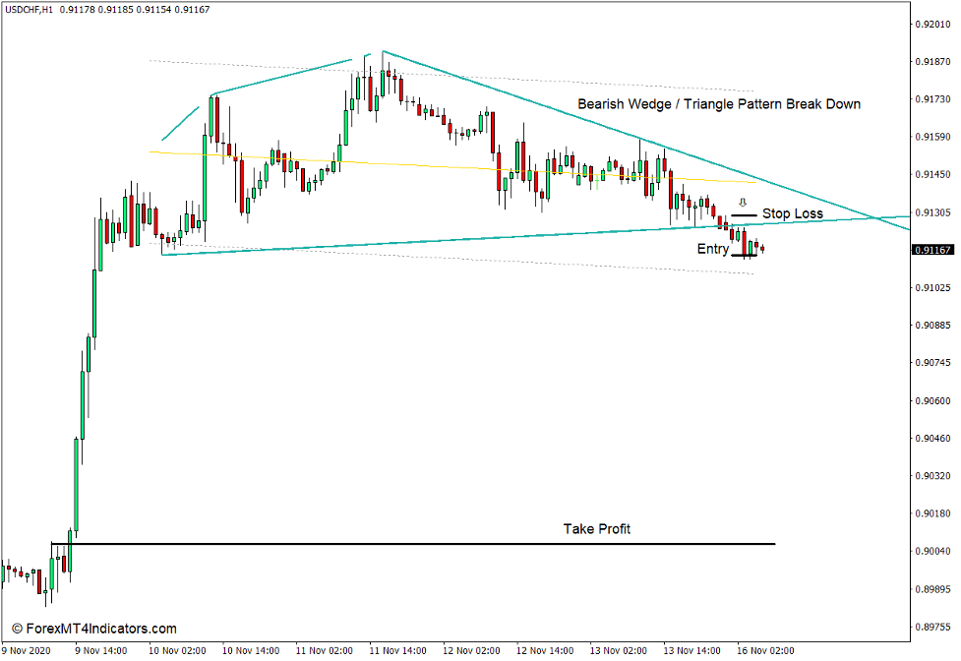The image size is (961, 661).
Task: Click the 9 Nov 14:00 time axis label
Action: point(105,650)
